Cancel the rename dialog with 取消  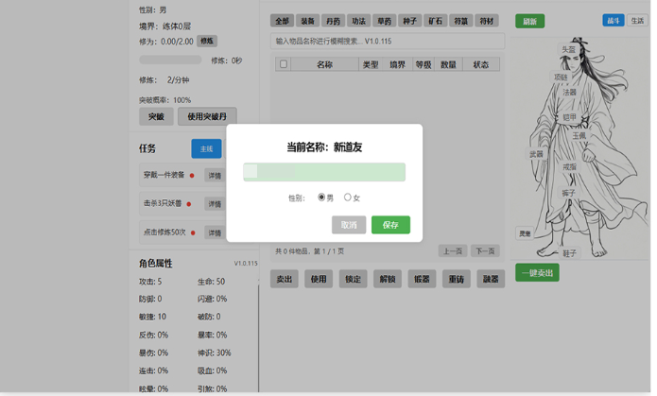[x=349, y=225]
